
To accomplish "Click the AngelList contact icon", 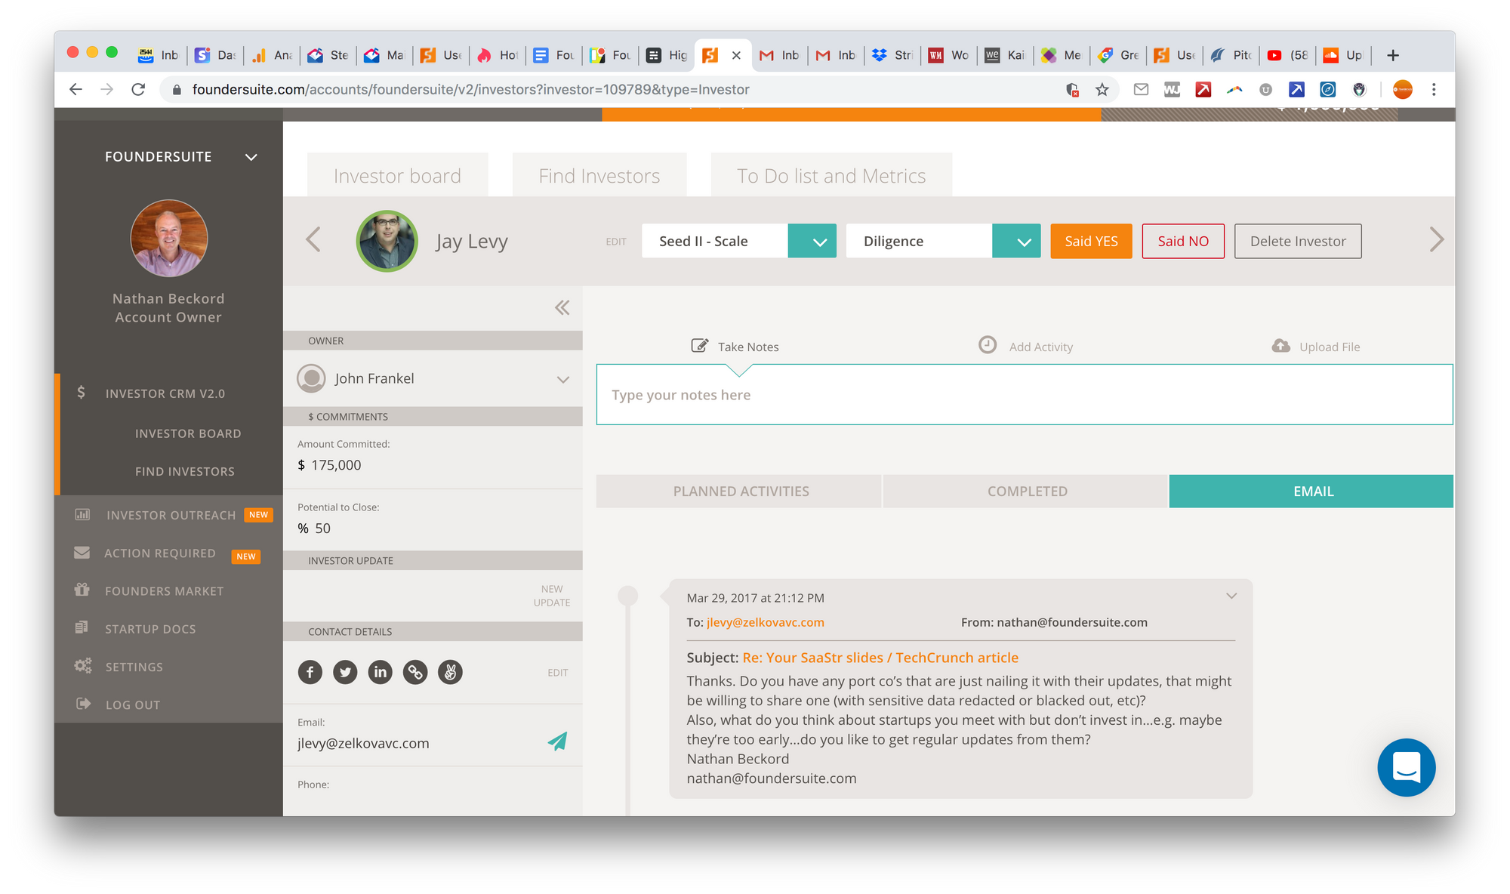I will pyautogui.click(x=450, y=672).
